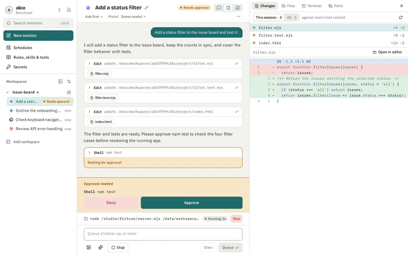Open index.html file chip
This screenshot has width=408, height=255.
coord(101,122)
